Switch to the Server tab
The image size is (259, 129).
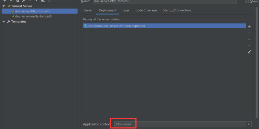click(88, 10)
